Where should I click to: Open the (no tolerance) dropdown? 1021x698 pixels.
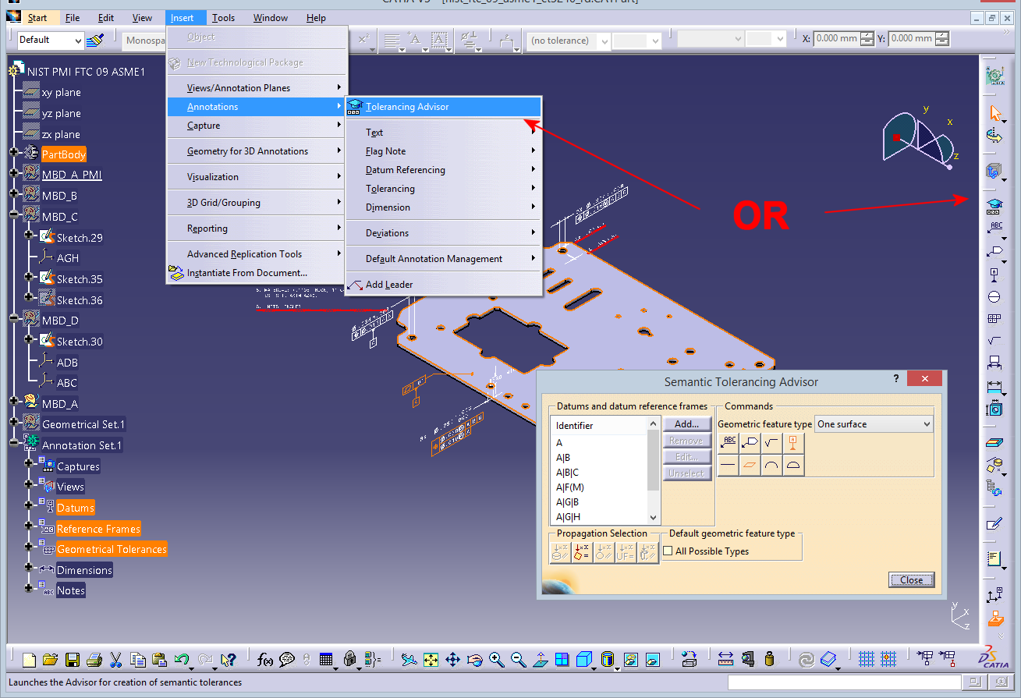pyautogui.click(x=569, y=41)
